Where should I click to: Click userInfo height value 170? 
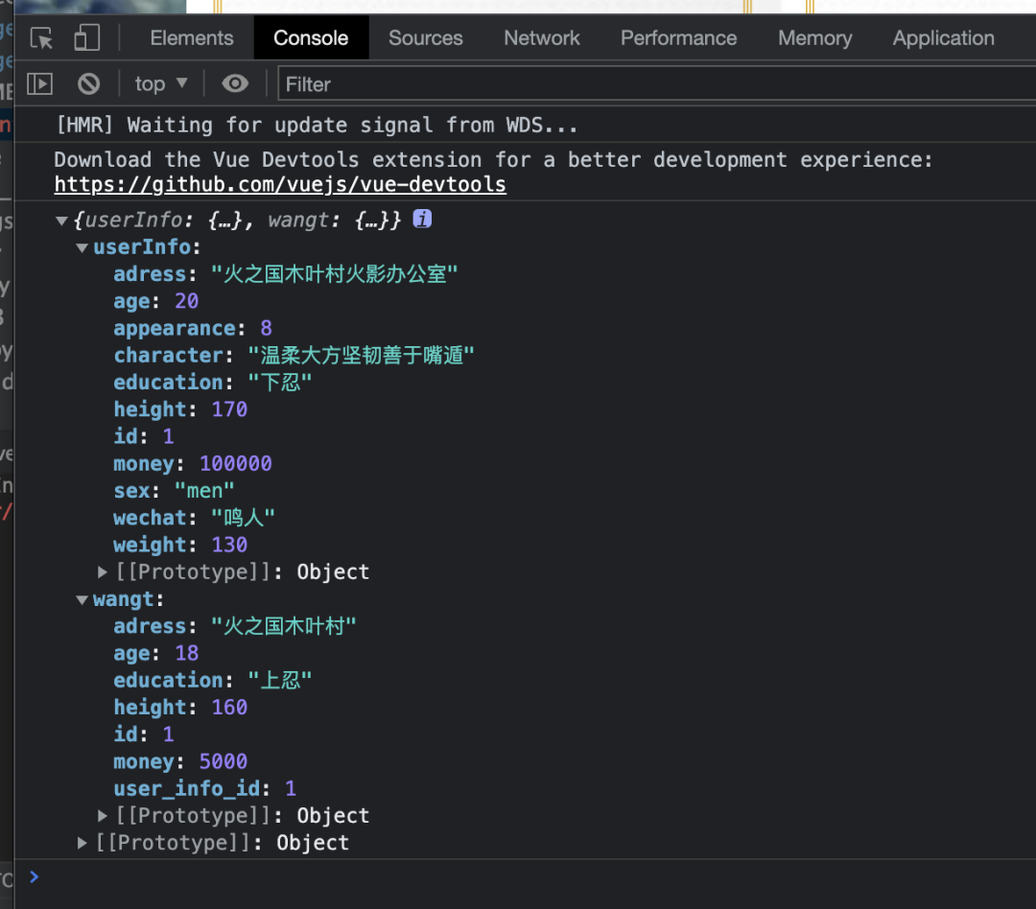(229, 409)
